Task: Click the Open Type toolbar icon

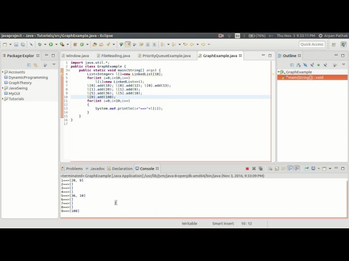Action: [x=94, y=45]
